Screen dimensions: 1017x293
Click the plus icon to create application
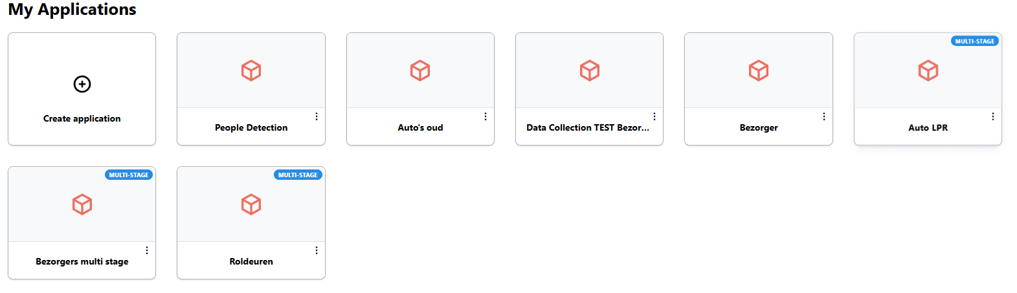point(82,84)
